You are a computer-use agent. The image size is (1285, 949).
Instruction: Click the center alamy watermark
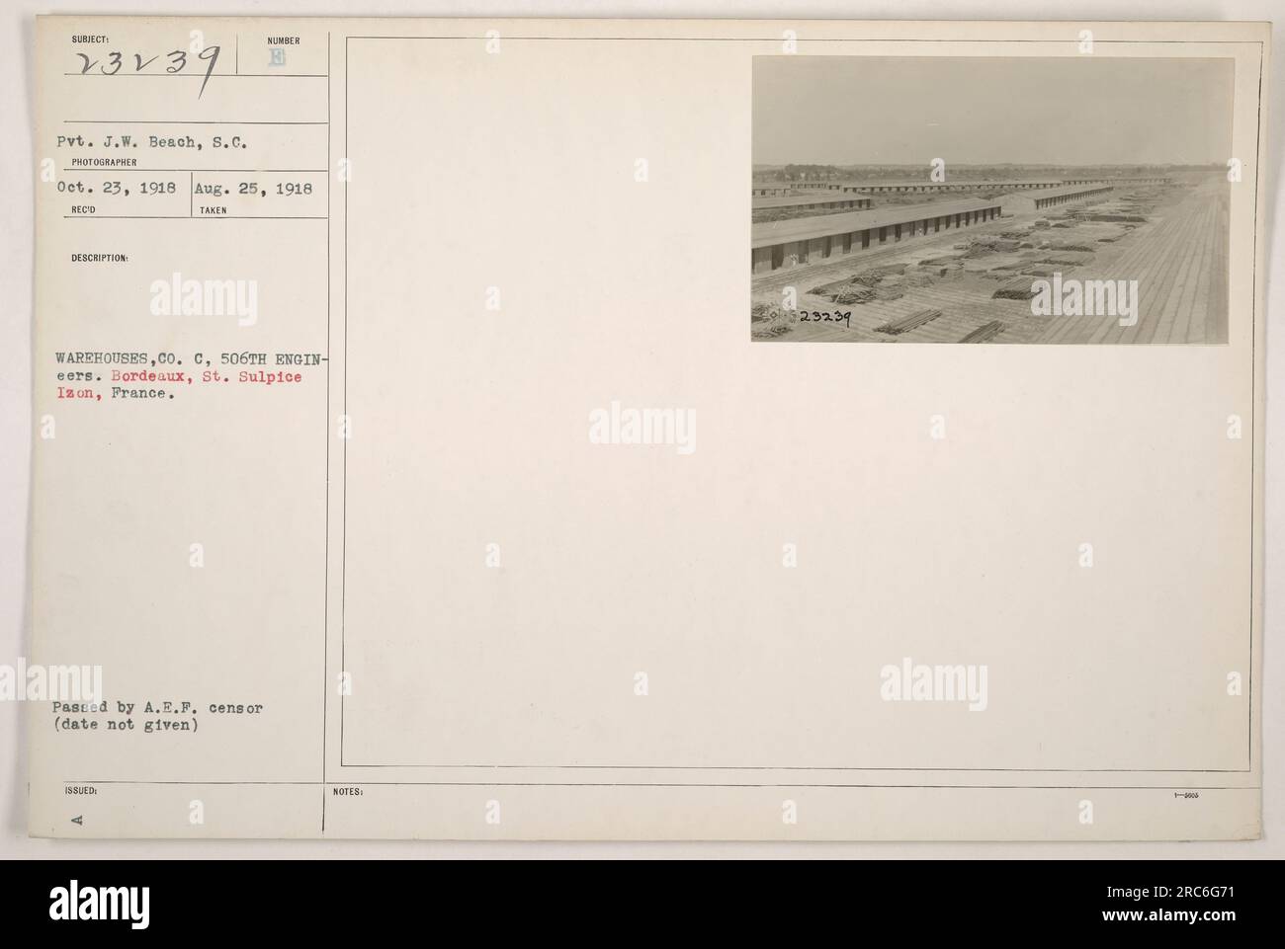642,429
